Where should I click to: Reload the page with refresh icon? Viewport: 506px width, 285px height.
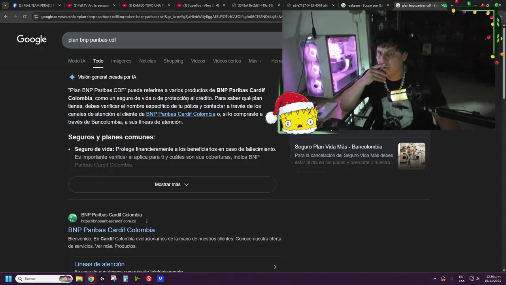(x=25, y=17)
